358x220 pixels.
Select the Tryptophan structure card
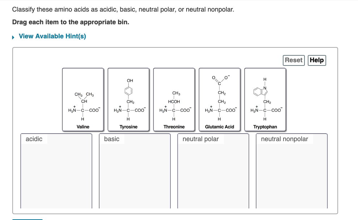(x=265, y=98)
